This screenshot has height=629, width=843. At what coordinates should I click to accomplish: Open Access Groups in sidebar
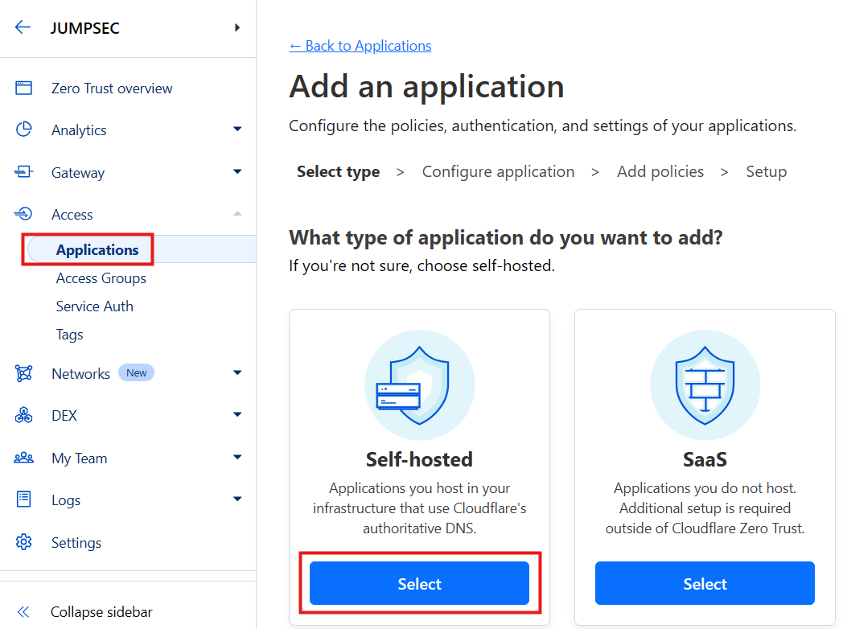101,278
